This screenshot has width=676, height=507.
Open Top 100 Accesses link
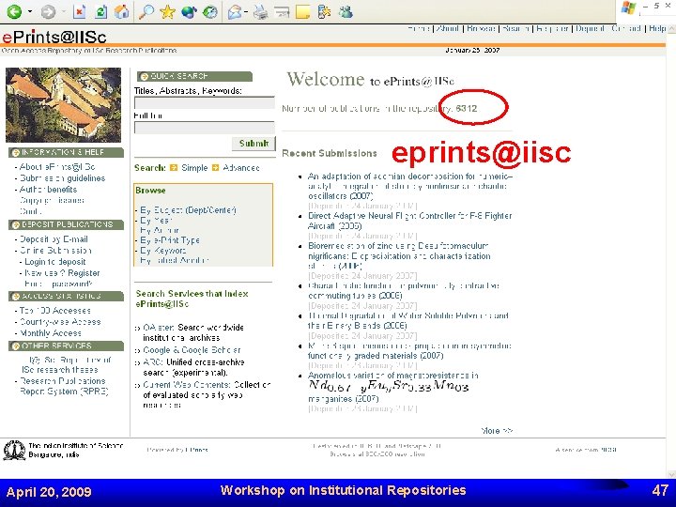[54, 311]
